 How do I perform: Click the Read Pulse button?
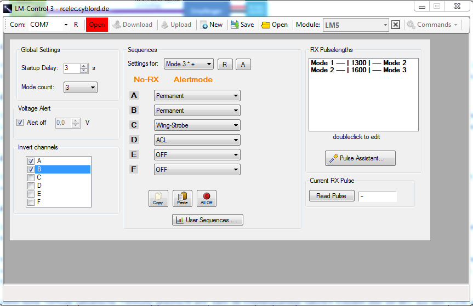click(x=332, y=196)
